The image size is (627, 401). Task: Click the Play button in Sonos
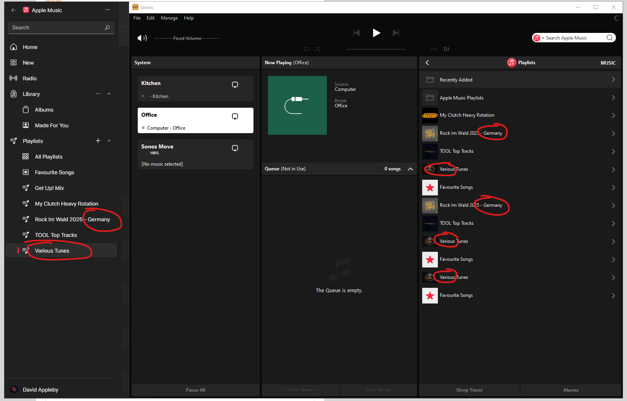(376, 33)
